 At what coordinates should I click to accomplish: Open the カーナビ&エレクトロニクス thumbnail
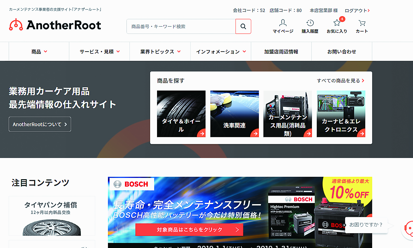[341, 114]
